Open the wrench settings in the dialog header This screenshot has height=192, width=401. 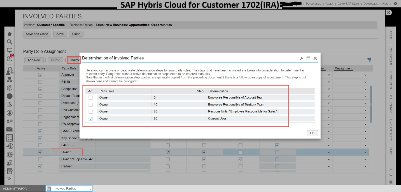tap(302, 58)
